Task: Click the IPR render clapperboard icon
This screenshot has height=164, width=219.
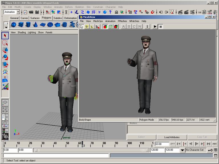Action: (186, 12)
